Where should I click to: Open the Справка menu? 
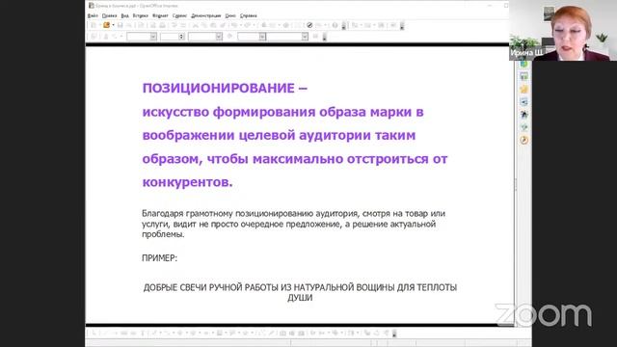249,15
